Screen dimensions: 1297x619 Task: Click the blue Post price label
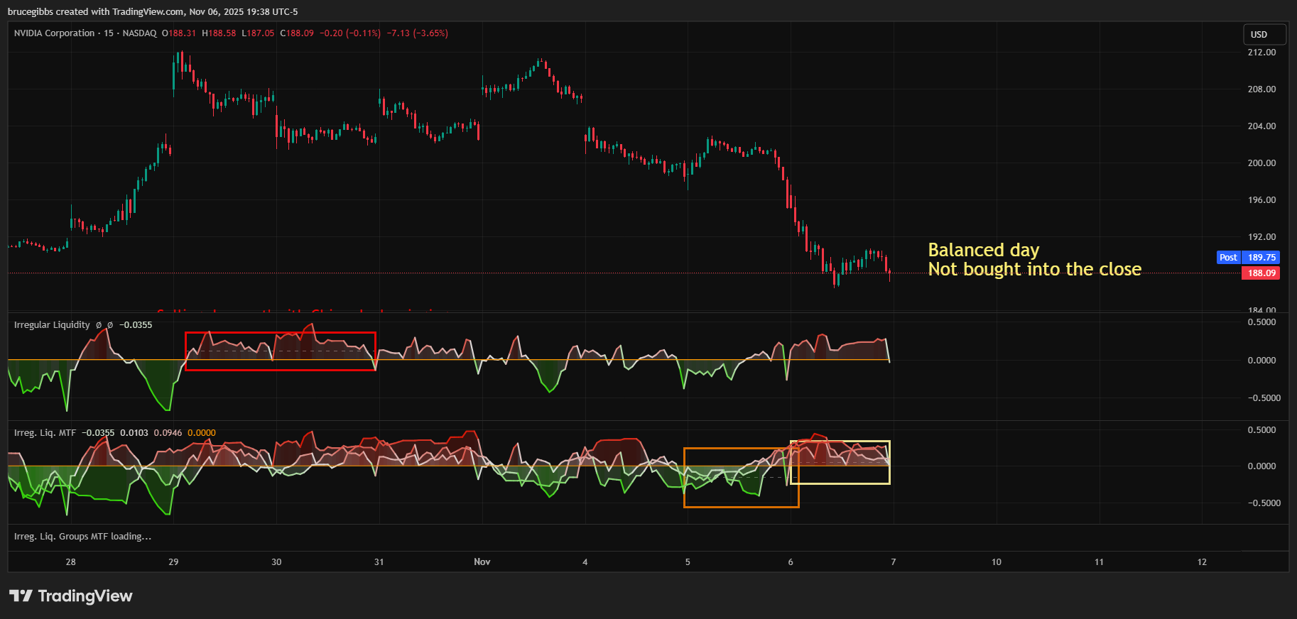pyautogui.click(x=1228, y=258)
